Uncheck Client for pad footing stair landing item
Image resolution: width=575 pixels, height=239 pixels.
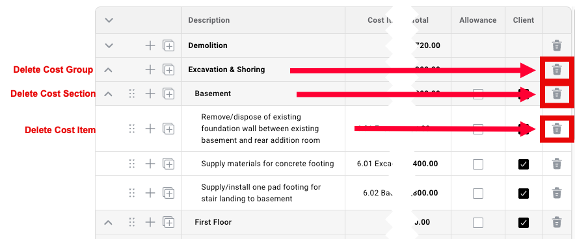524,194
